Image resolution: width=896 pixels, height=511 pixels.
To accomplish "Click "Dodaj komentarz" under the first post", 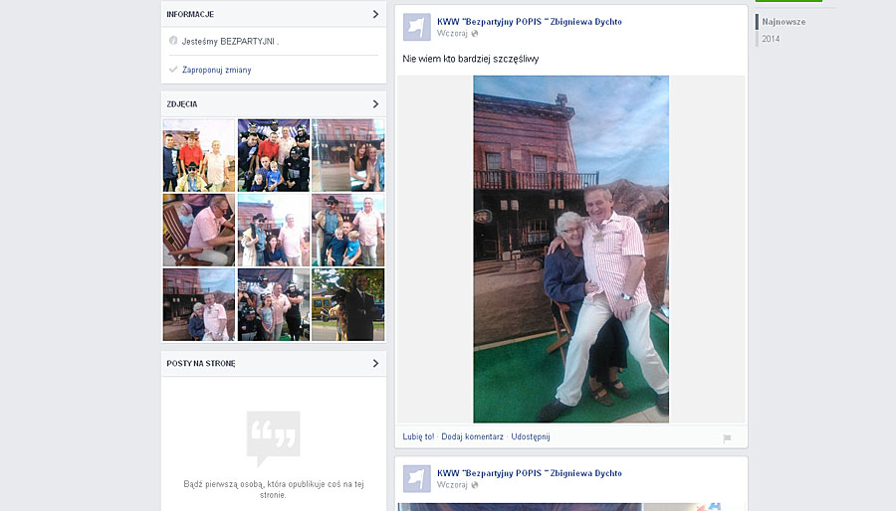I will pyautogui.click(x=472, y=436).
